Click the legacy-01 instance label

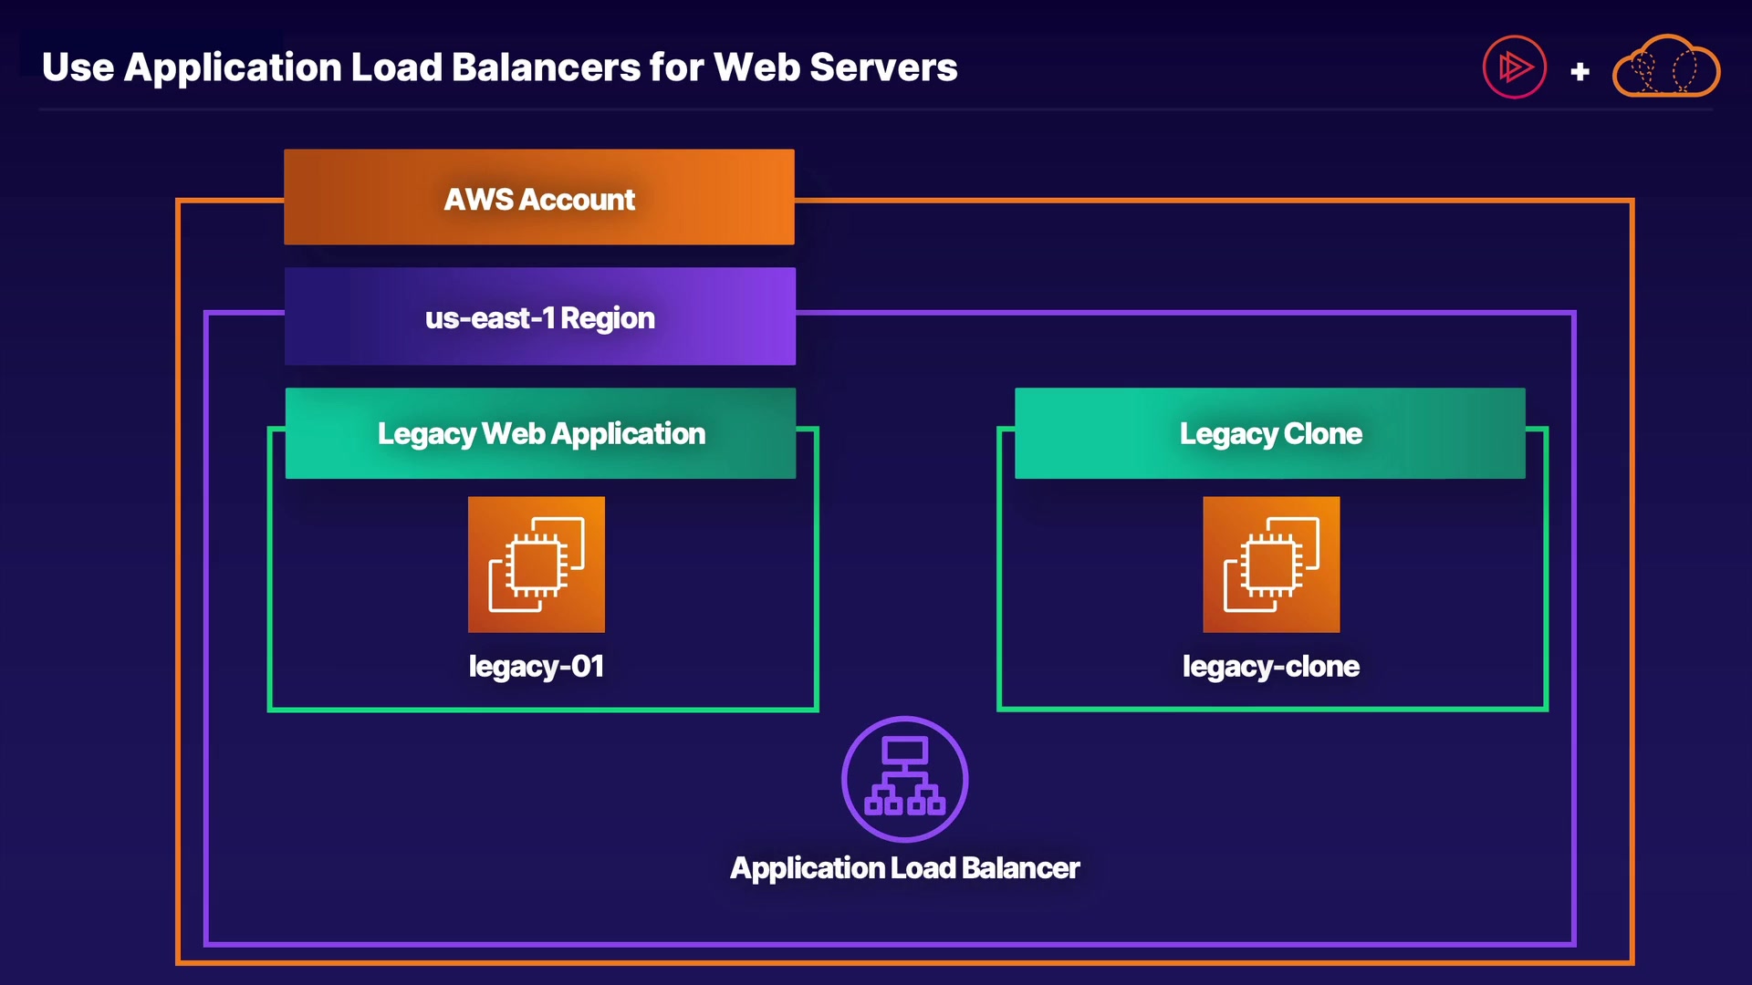(x=537, y=667)
